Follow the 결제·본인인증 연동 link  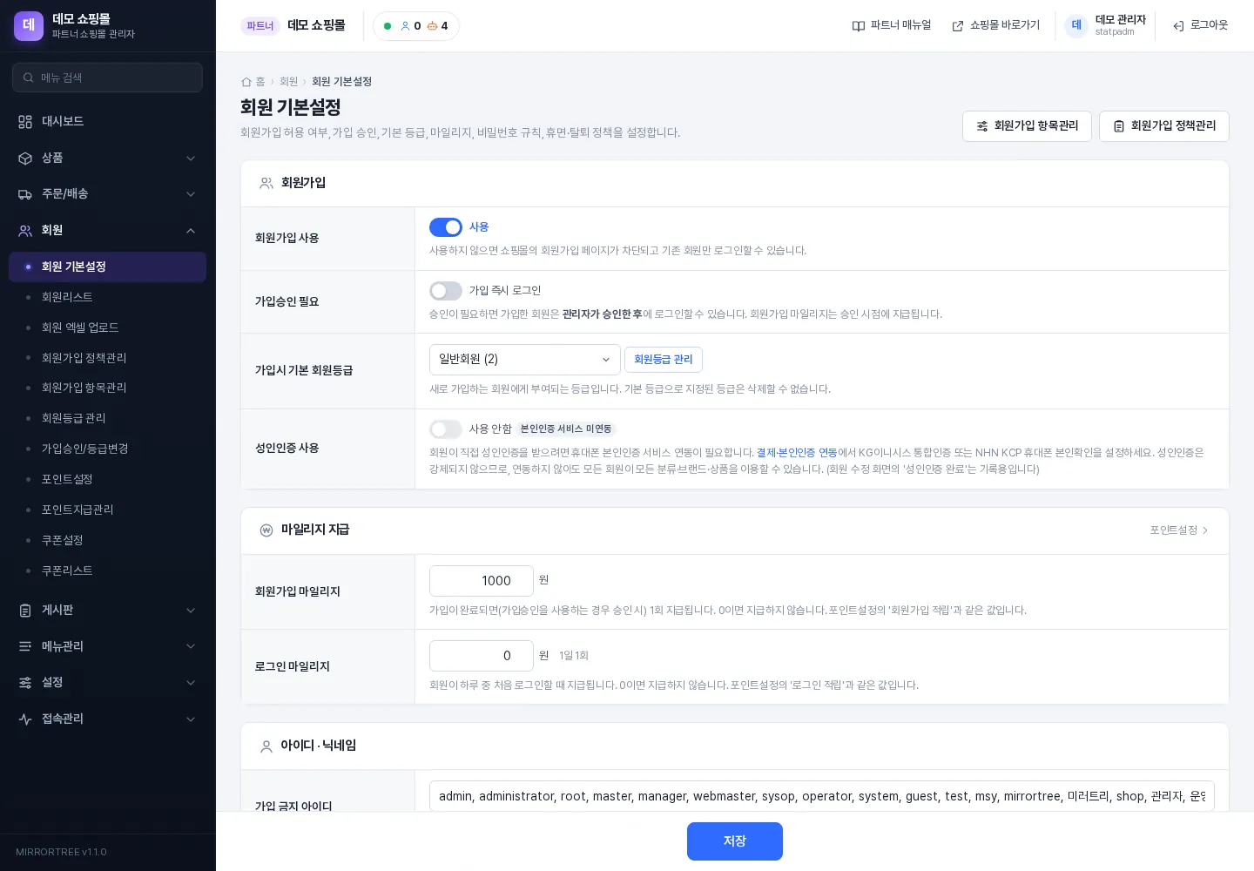pos(797,453)
